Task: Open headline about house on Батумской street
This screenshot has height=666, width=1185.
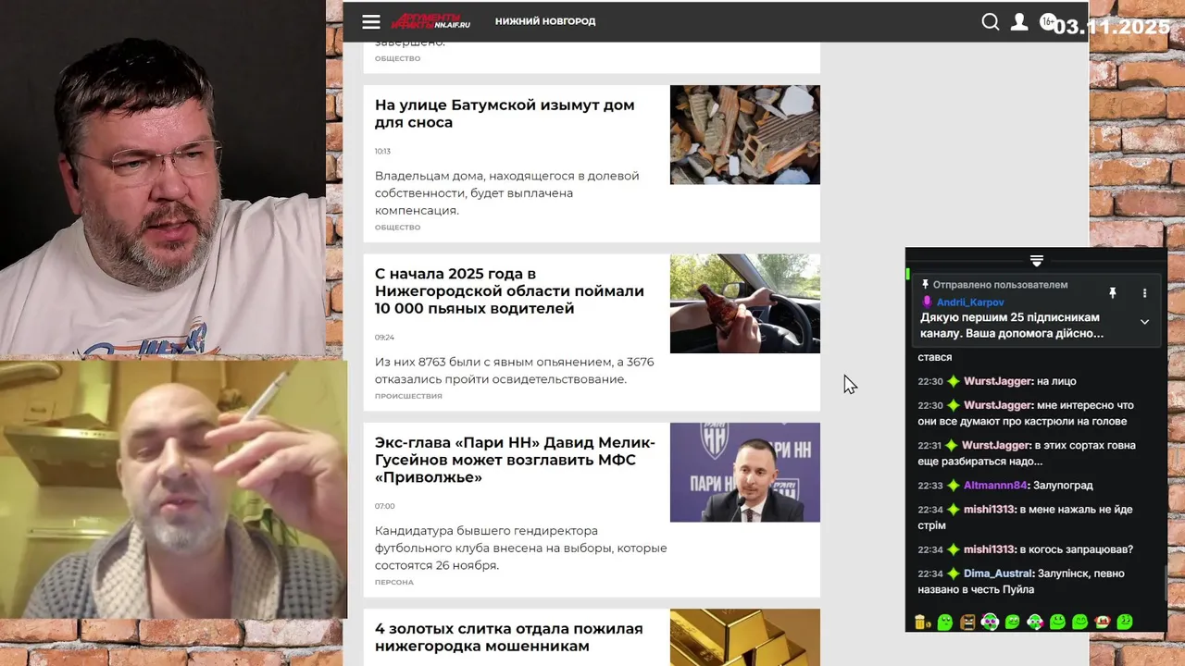Action: point(505,114)
